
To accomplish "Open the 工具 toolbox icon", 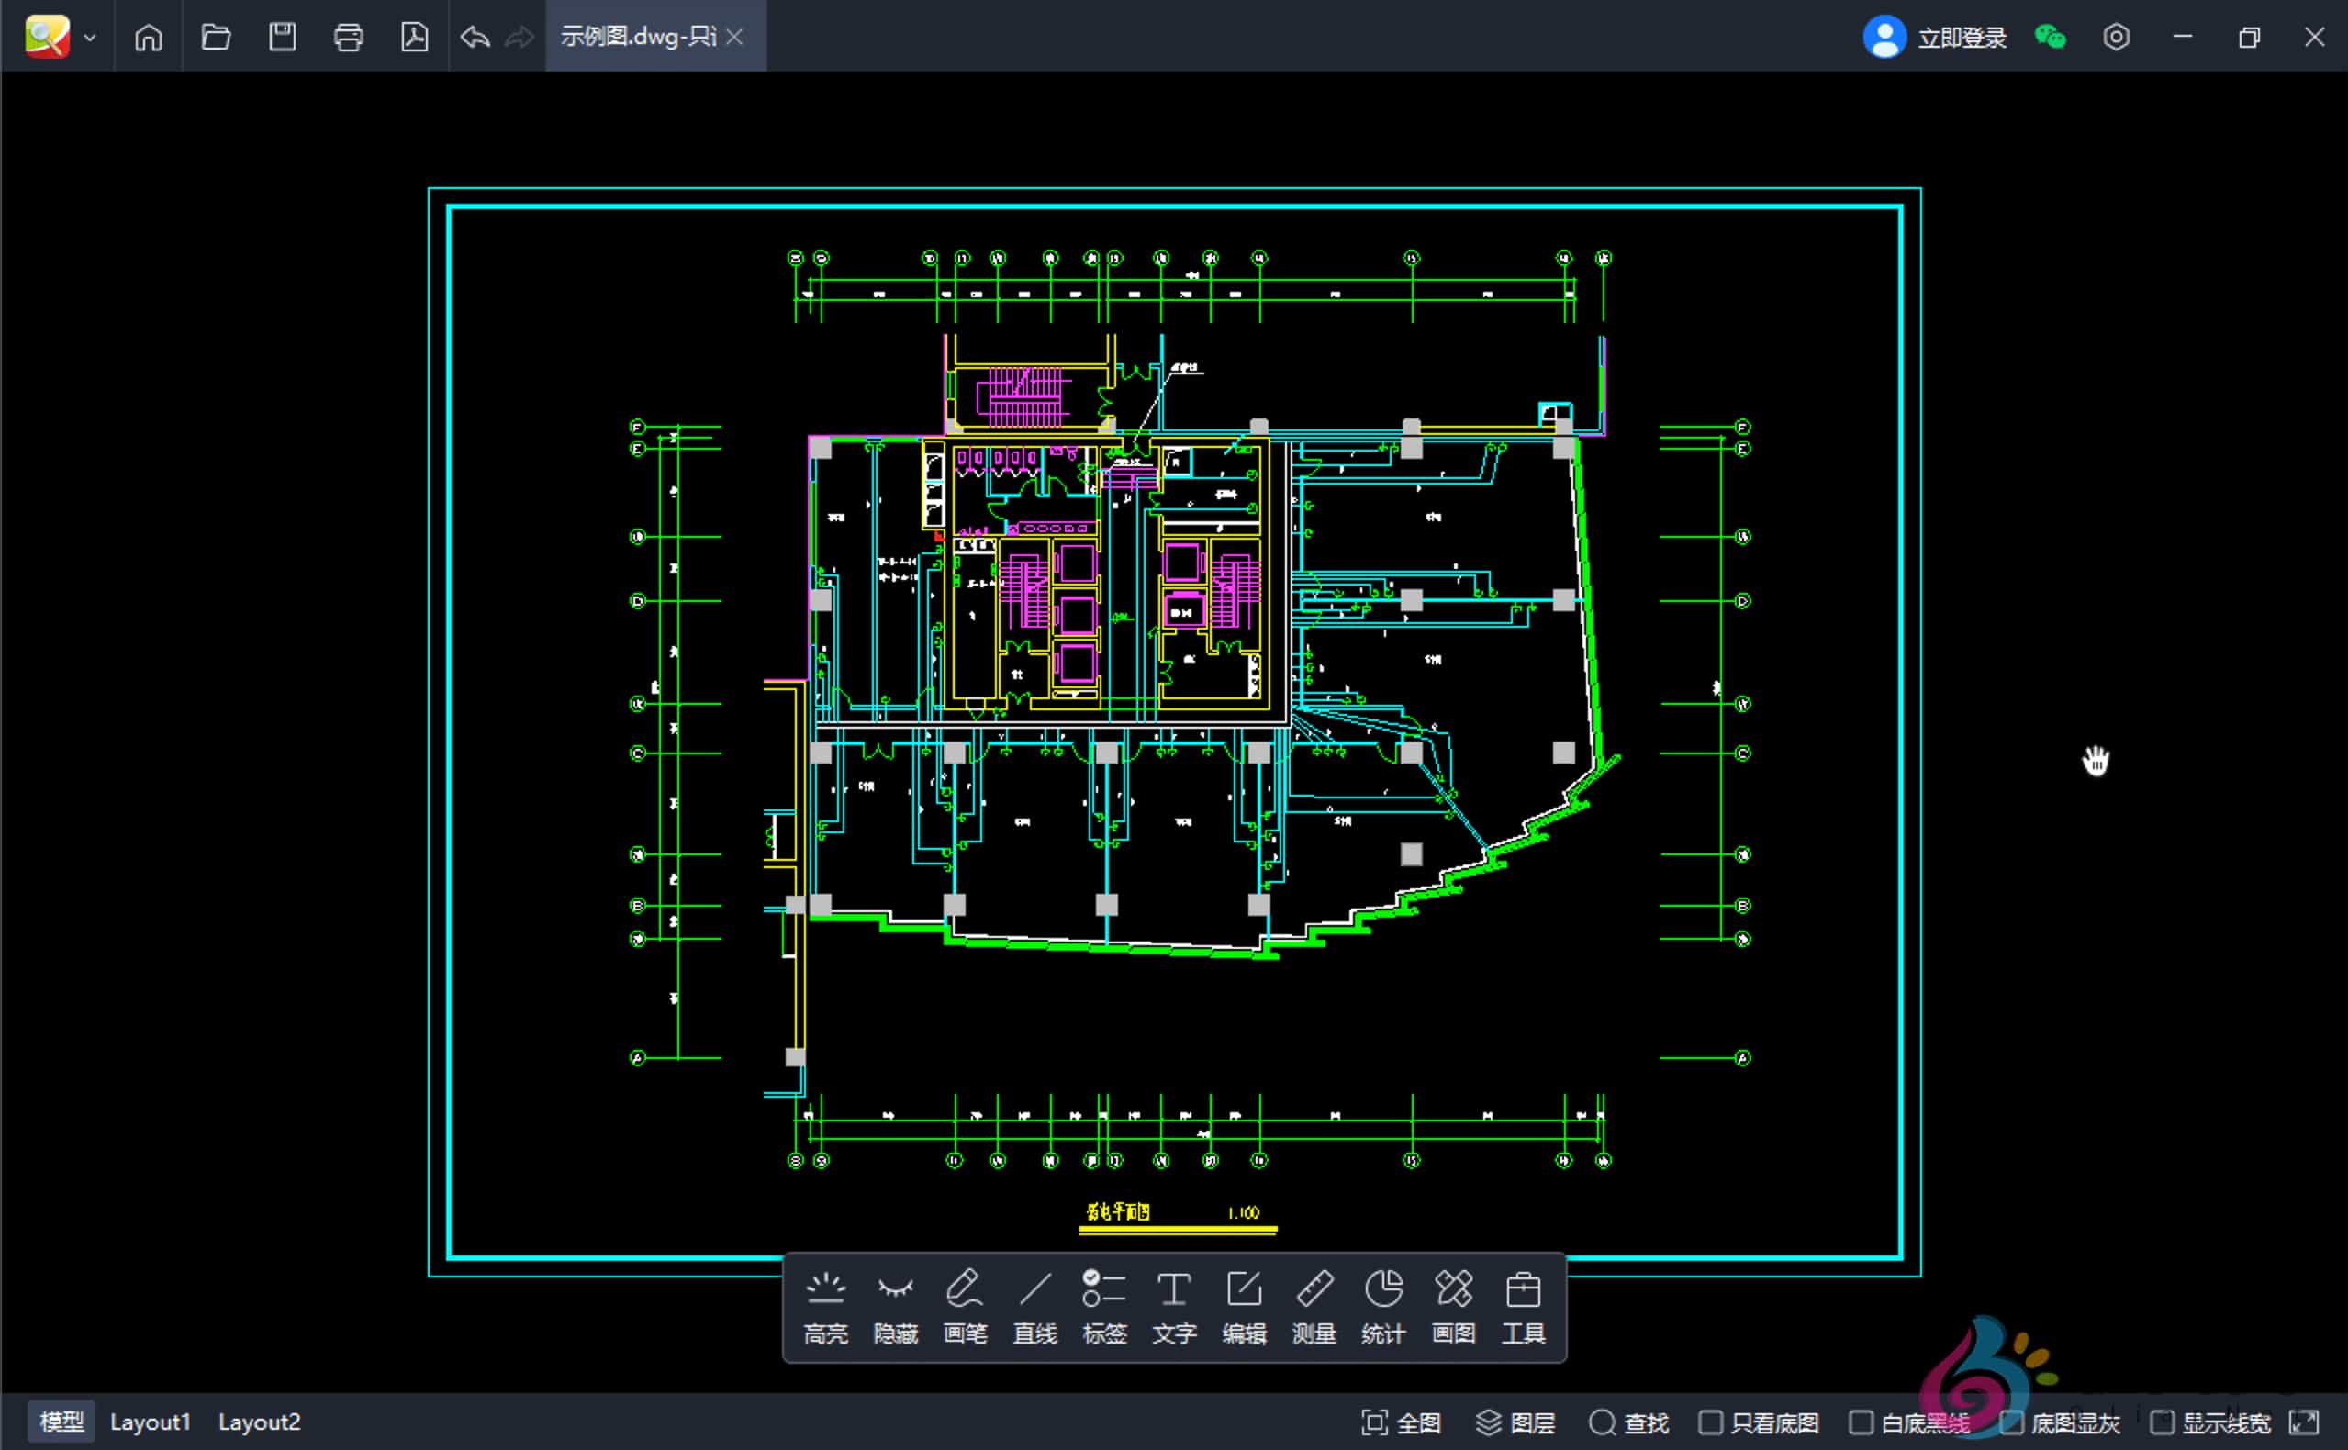I will pos(1523,1305).
